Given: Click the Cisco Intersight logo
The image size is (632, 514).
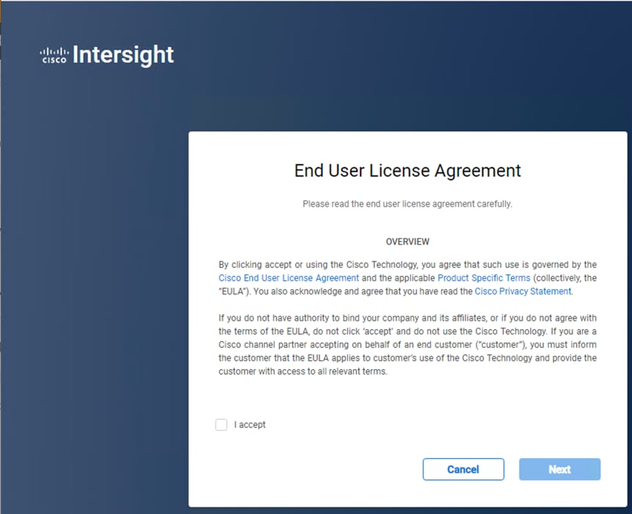Looking at the screenshot, I should pyautogui.click(x=107, y=55).
